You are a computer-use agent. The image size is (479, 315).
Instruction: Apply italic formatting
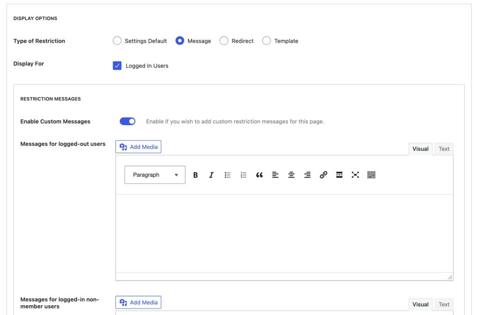click(211, 175)
